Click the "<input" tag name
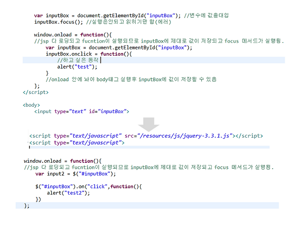The width and height of the screenshot is (307, 230). point(43,112)
